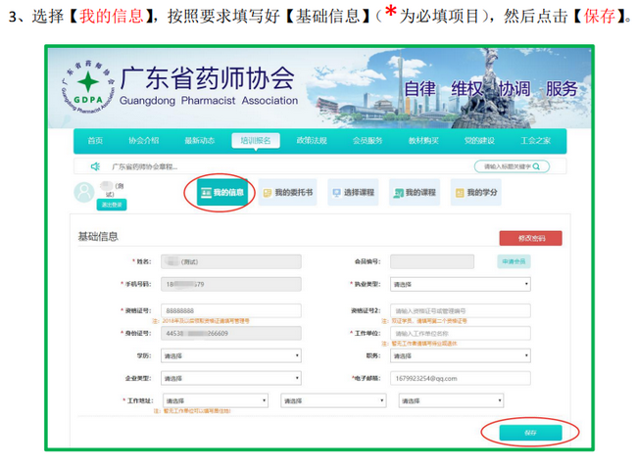Open 我的学分 section
Viewport: 637px width, 466px height.
pyautogui.click(x=475, y=193)
